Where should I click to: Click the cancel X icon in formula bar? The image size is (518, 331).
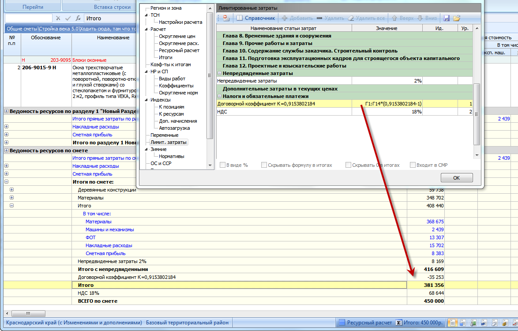[58, 18]
